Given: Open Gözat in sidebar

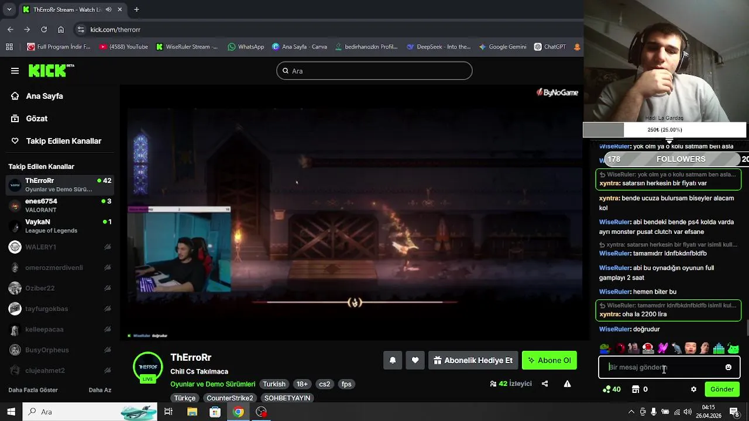Looking at the screenshot, I should (x=29, y=118).
